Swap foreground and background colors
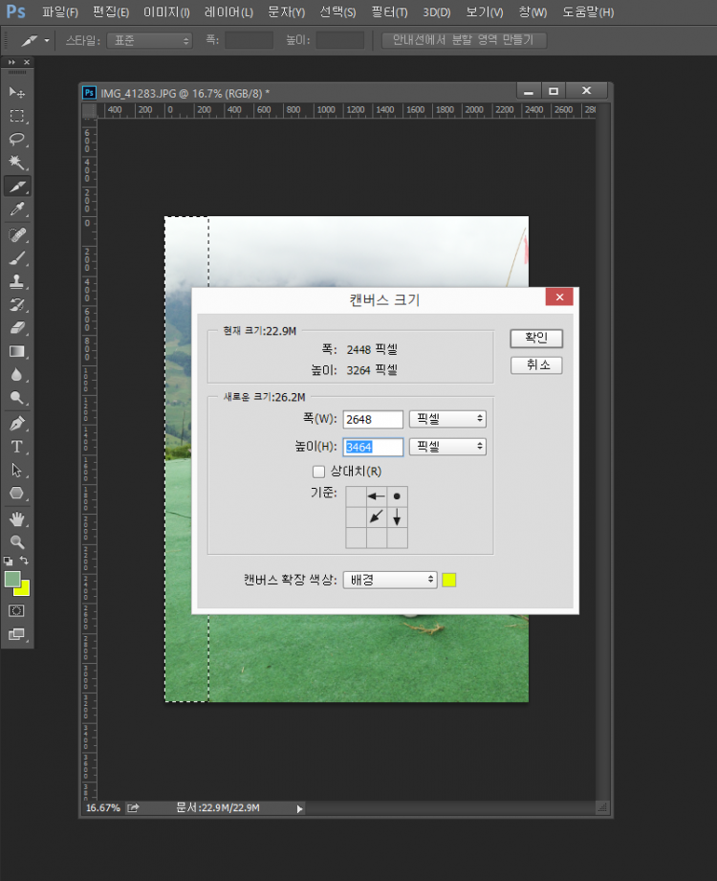 tap(25, 561)
